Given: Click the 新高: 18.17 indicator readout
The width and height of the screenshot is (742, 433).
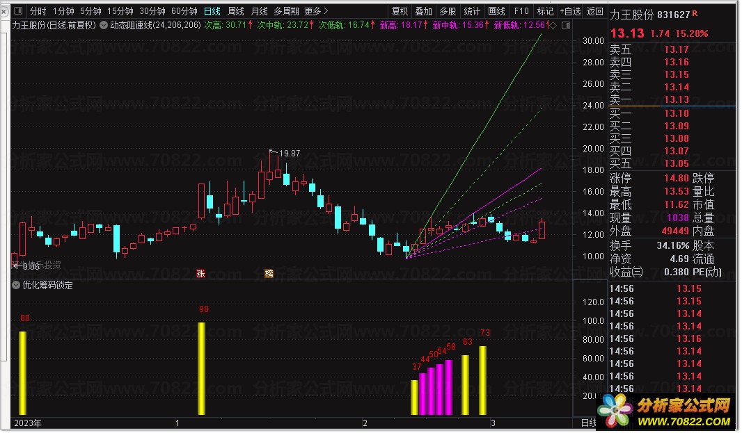Looking at the screenshot, I should (x=404, y=25).
